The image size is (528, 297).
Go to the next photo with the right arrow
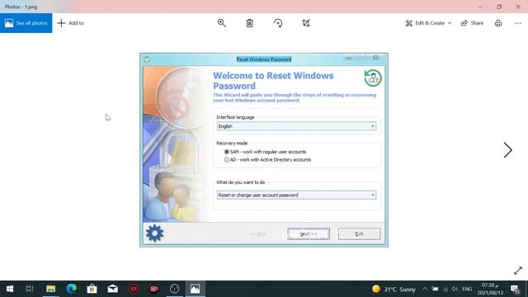click(508, 150)
